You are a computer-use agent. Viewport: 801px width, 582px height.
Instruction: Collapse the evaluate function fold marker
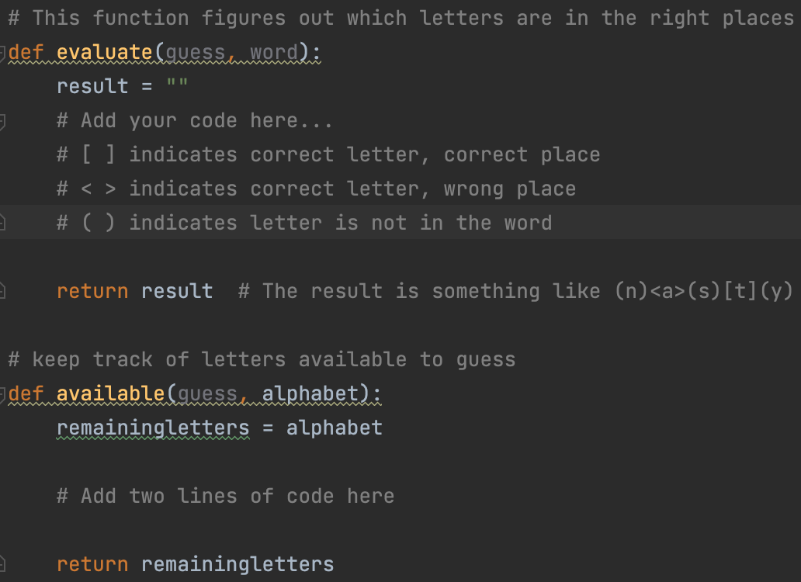pos(2,53)
